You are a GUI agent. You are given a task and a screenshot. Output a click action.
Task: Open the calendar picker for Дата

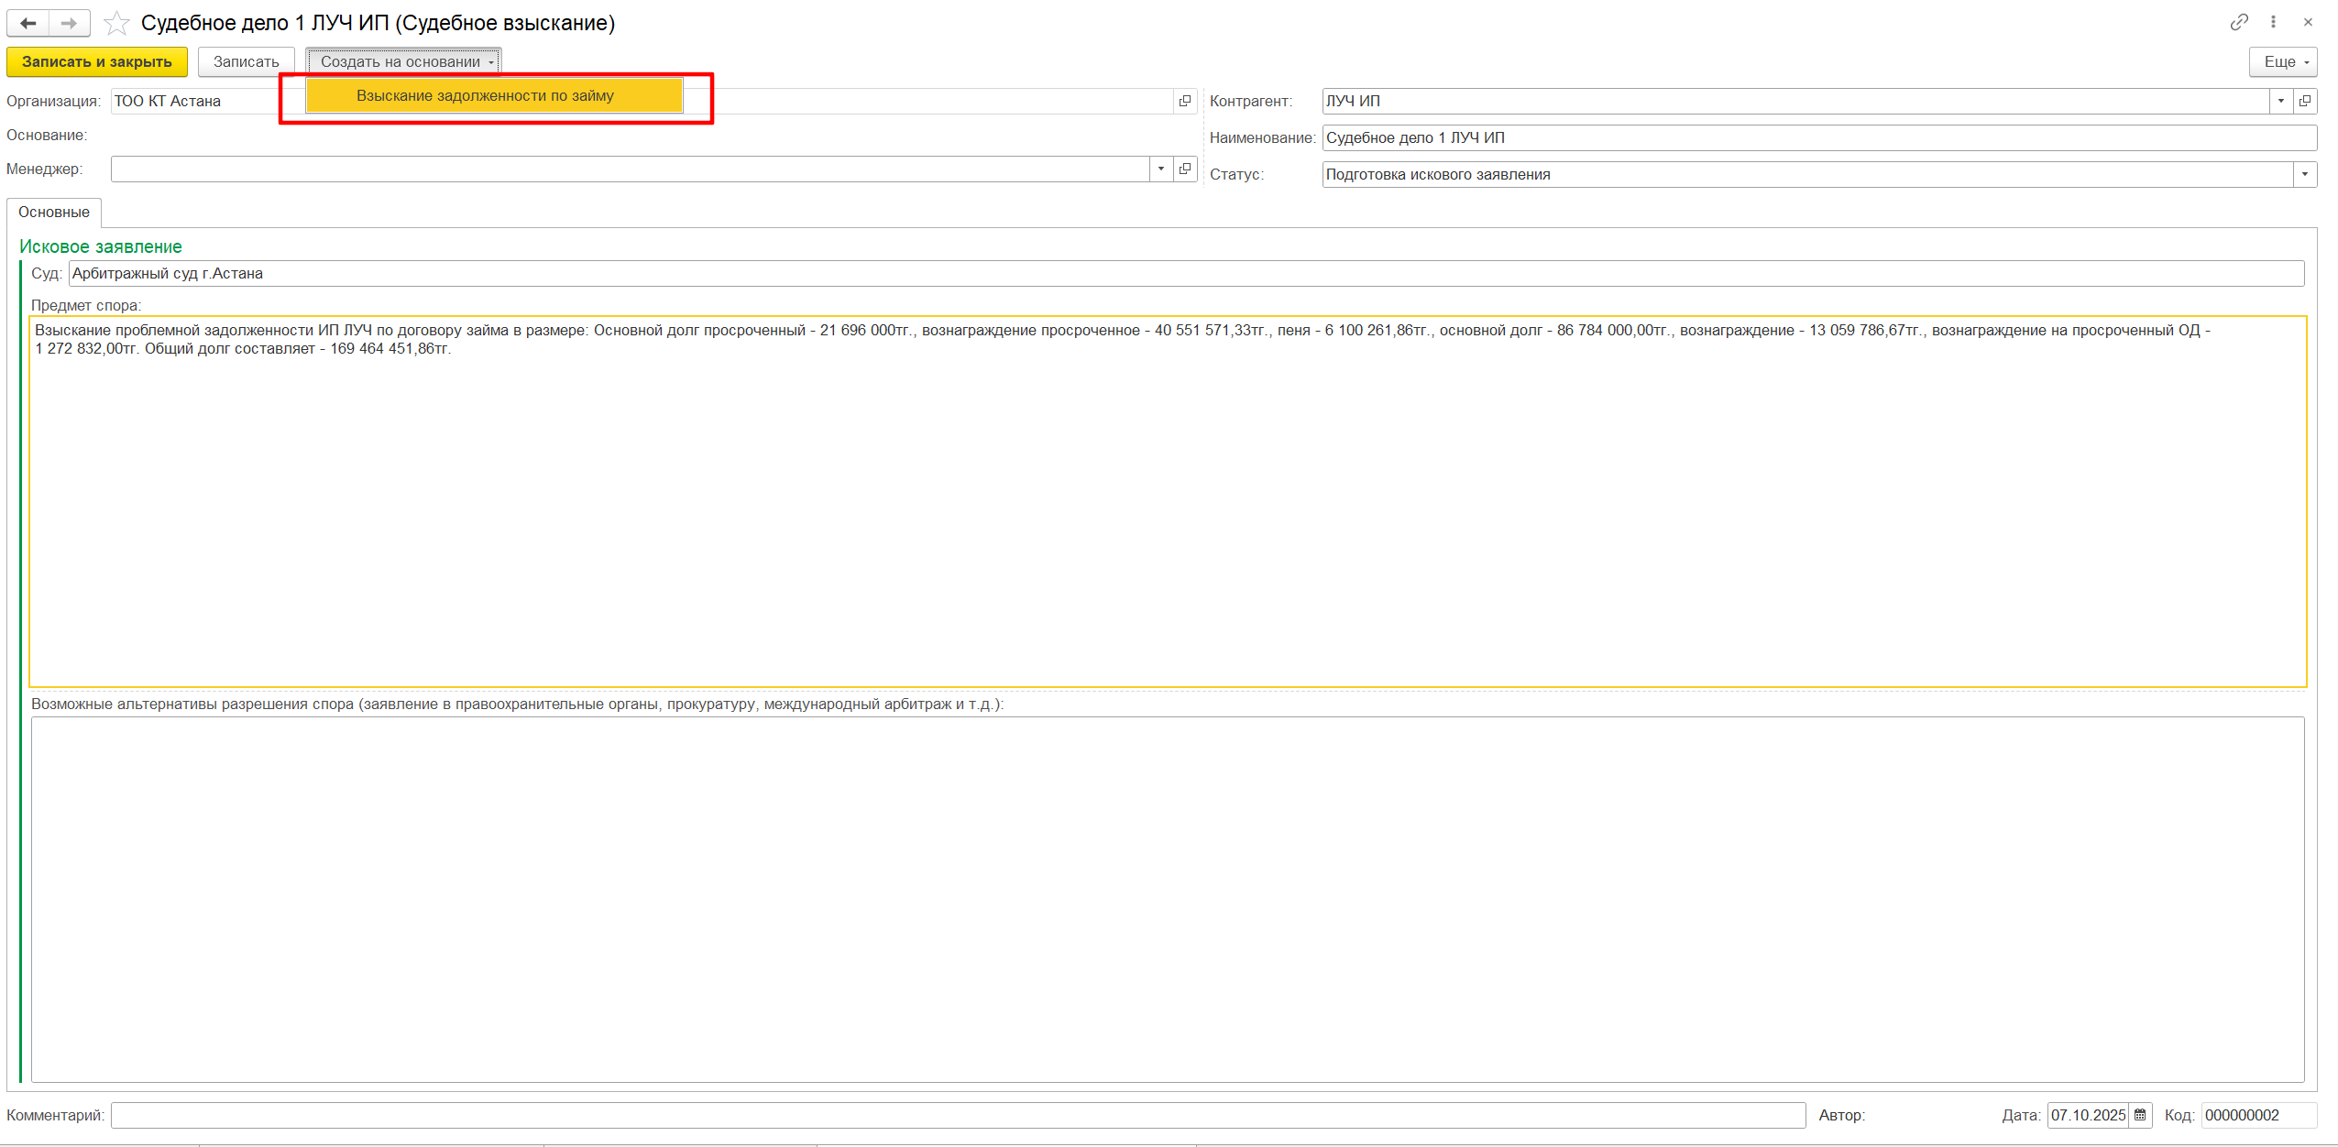click(x=2140, y=1115)
